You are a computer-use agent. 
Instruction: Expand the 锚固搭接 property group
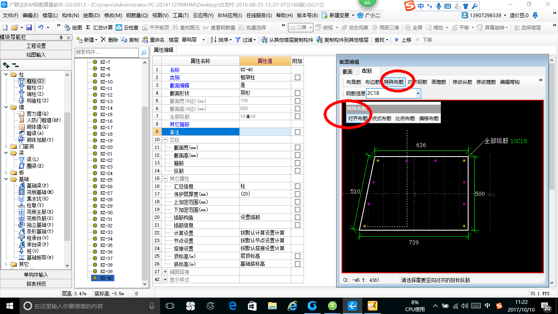coord(165,272)
